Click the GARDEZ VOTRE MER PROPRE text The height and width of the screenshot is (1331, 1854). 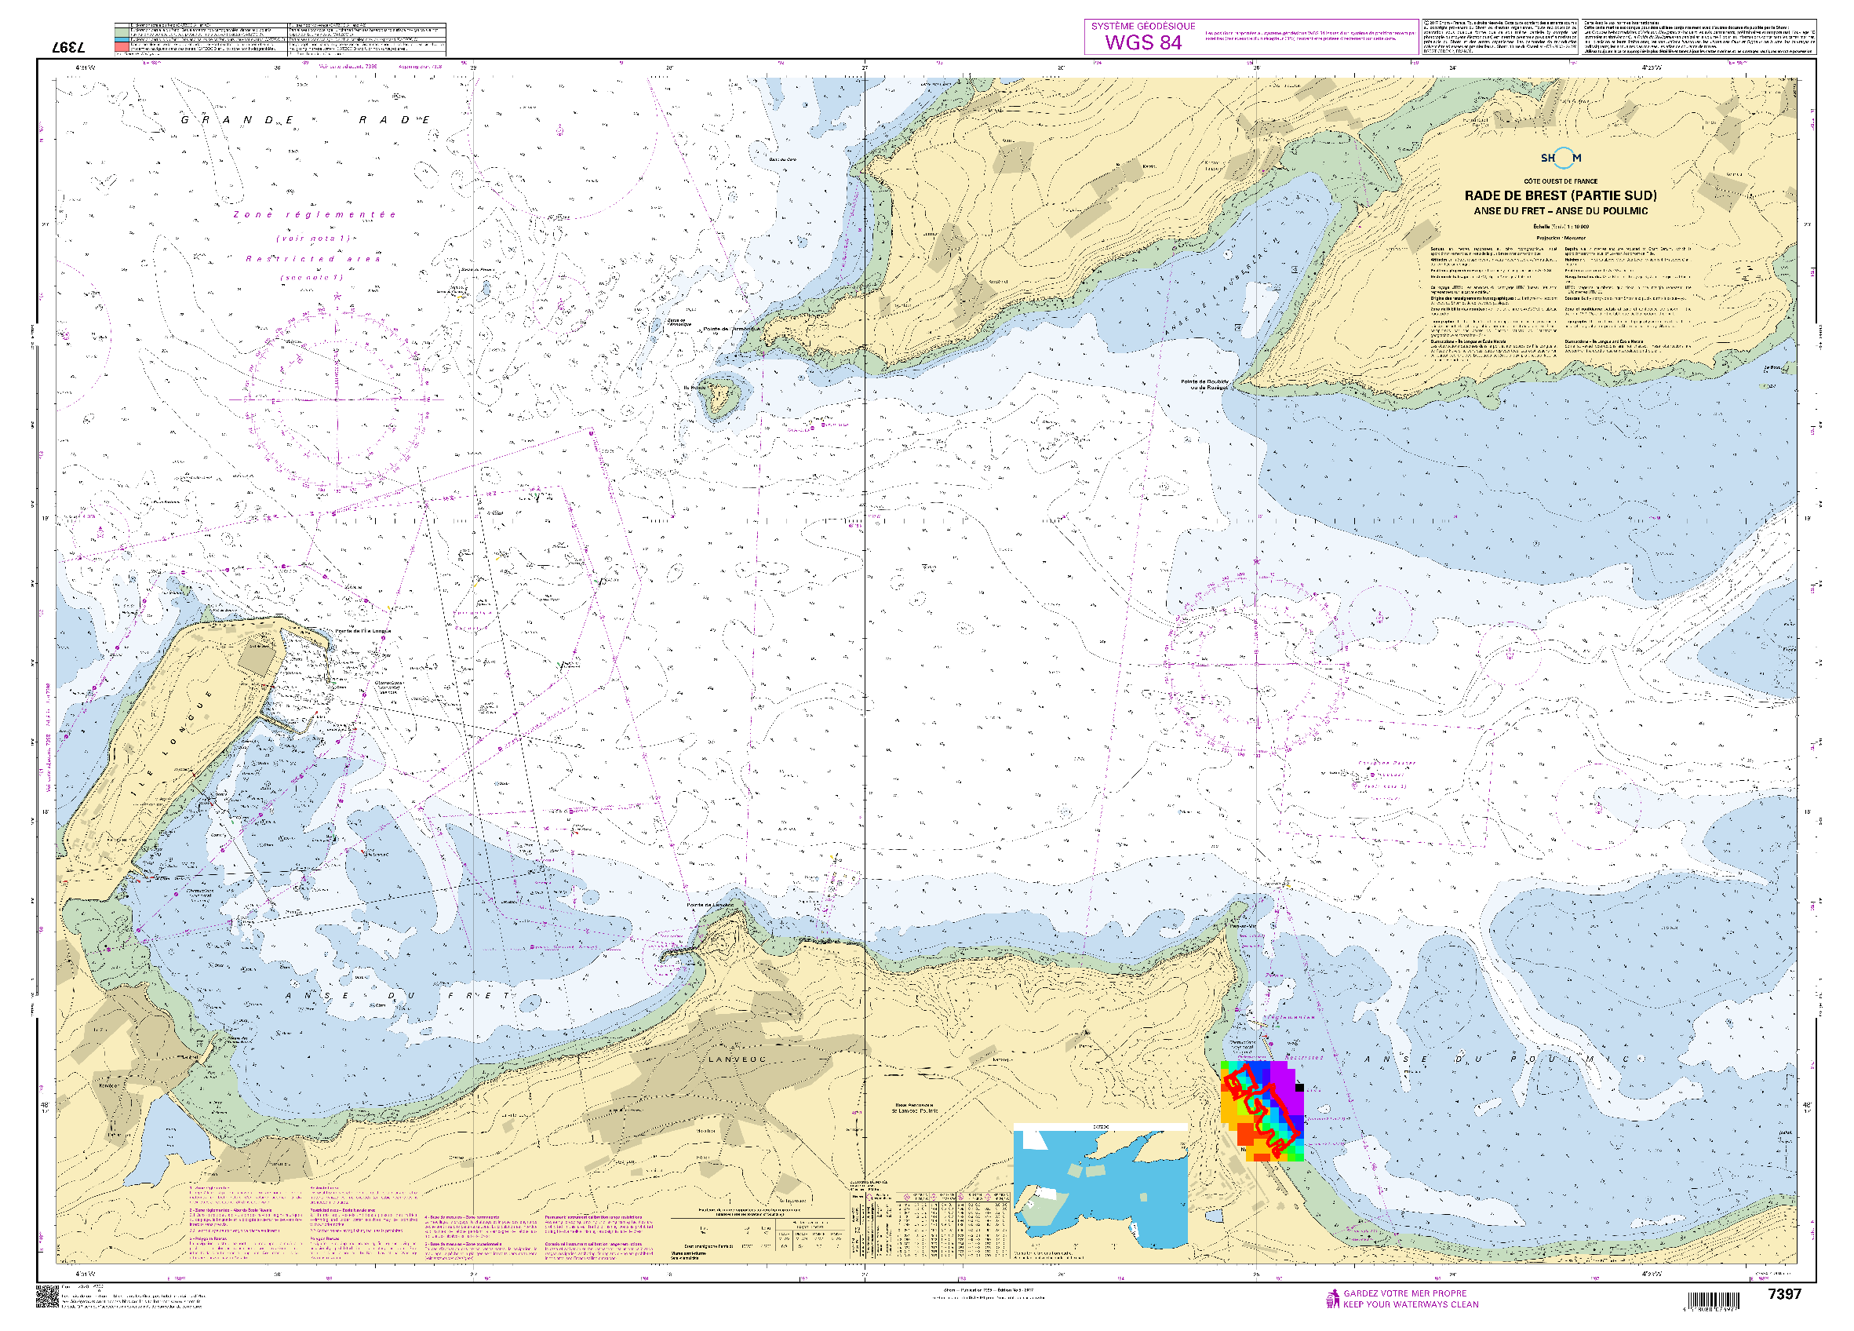[1404, 1293]
